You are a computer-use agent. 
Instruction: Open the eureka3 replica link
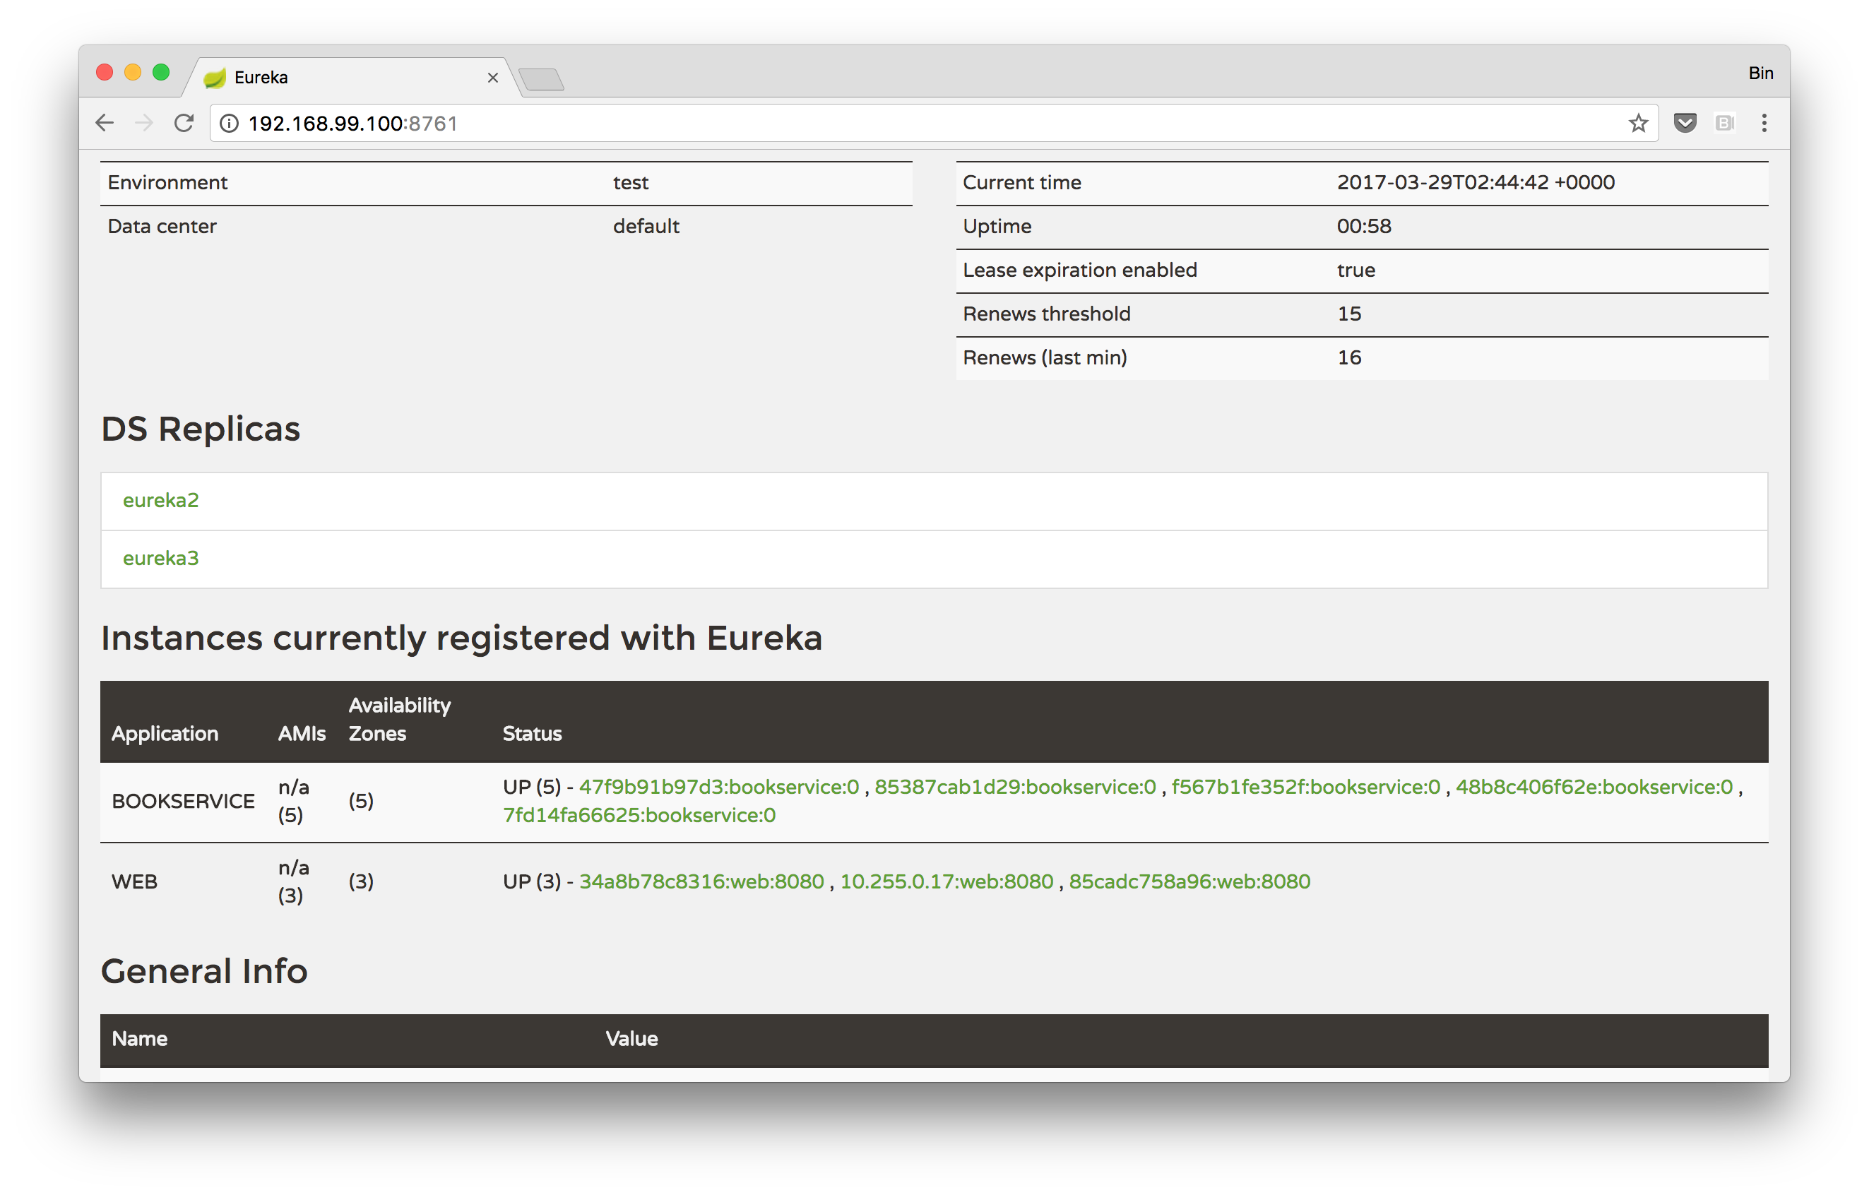(160, 559)
